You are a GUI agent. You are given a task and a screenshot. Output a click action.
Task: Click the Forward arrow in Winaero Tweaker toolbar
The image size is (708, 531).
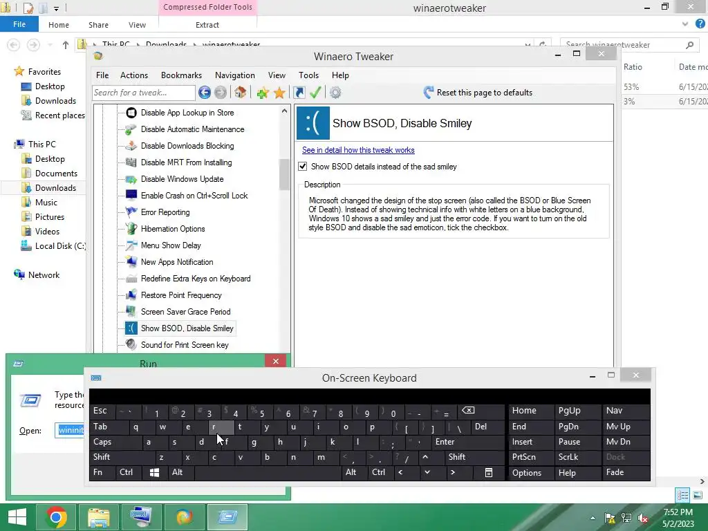coord(221,93)
